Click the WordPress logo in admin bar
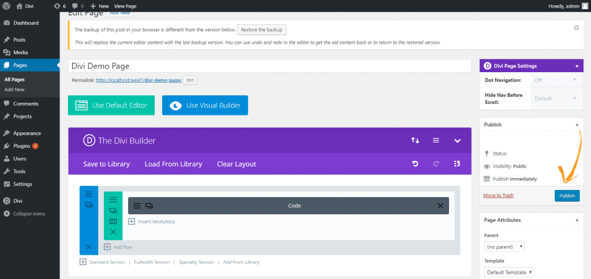 point(6,6)
